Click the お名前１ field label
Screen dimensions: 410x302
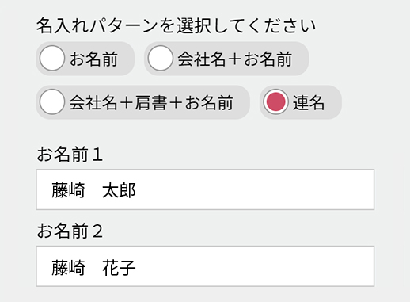coord(70,154)
